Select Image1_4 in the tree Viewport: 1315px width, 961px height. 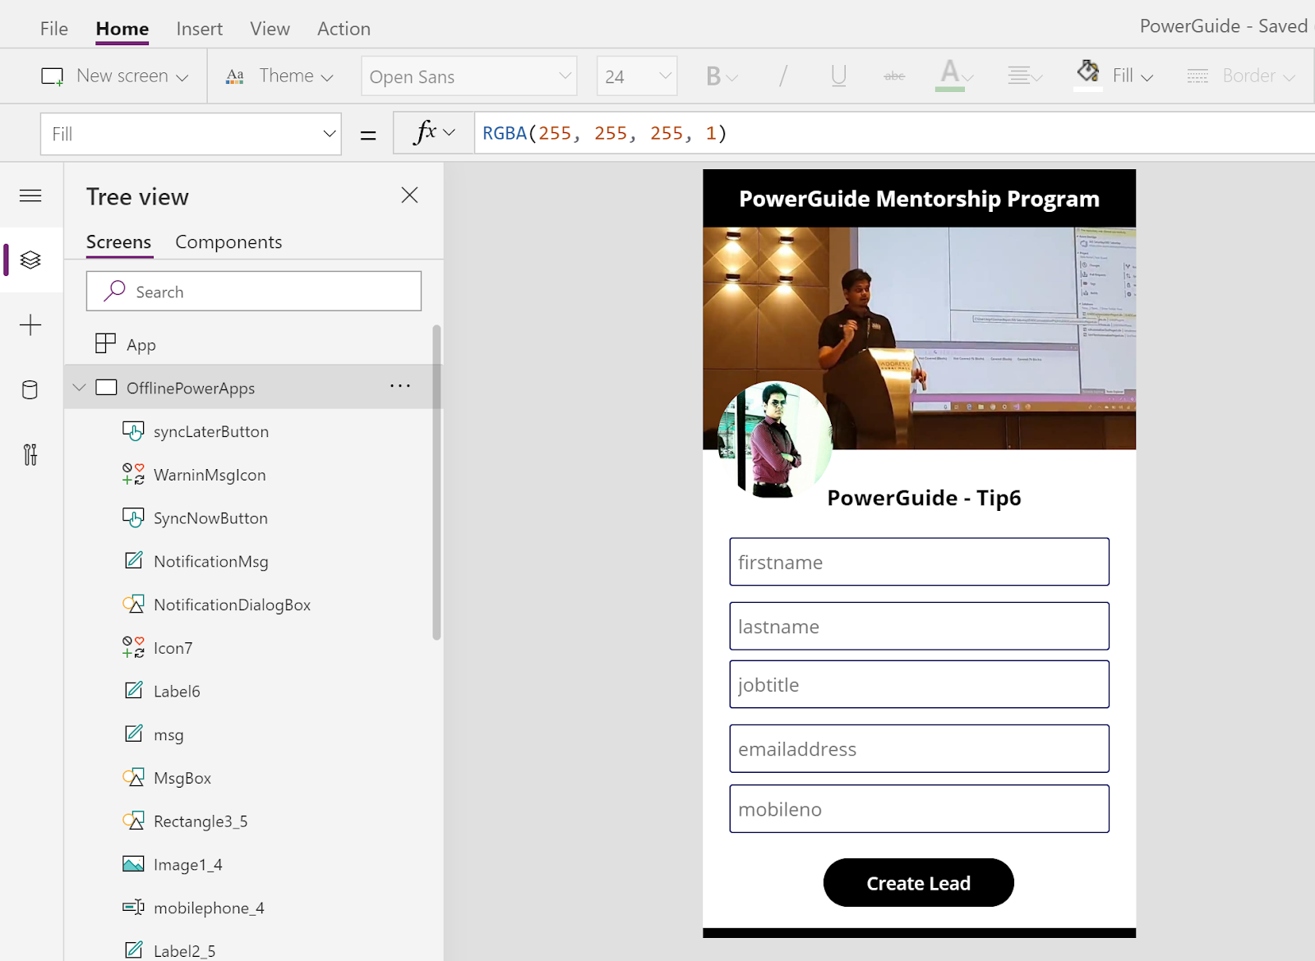coord(187,865)
